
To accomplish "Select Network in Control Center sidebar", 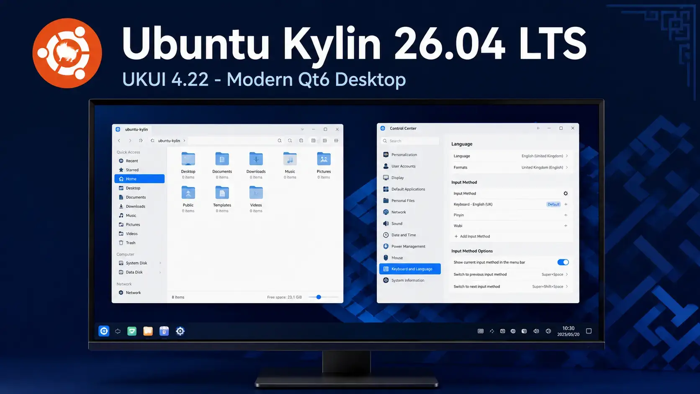I will 410,212.
